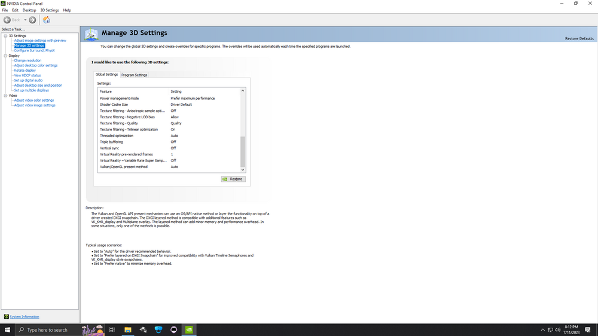Open the Edit menu
Screen dimensions: 598x336
(16, 10)
